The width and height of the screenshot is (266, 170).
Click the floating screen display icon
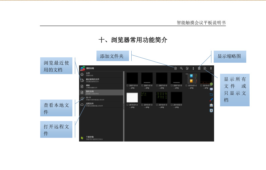[x=211, y=89]
